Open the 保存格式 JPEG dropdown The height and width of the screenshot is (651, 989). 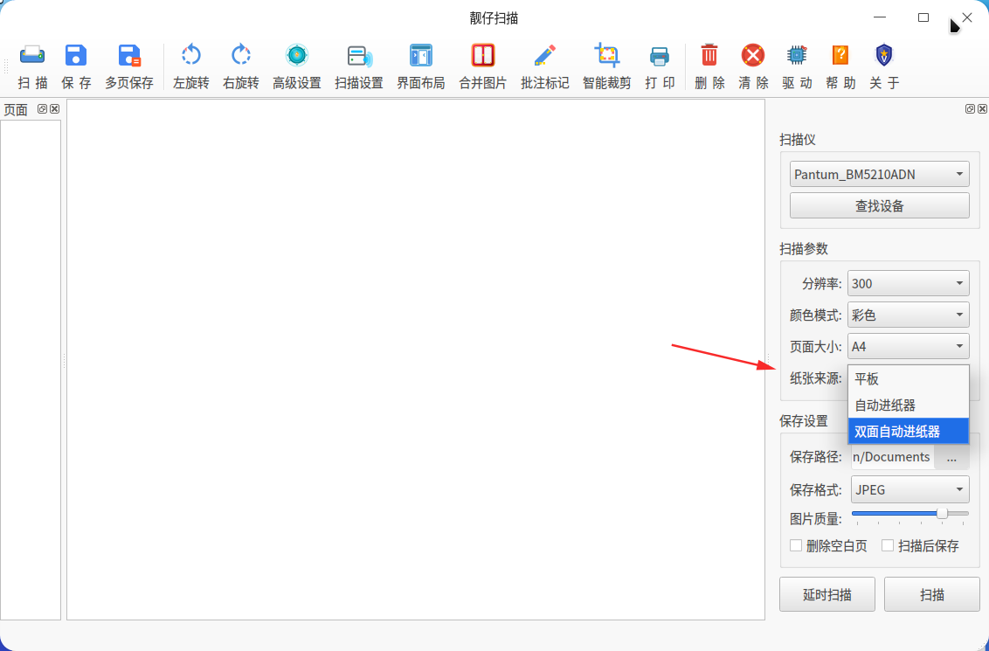[910, 489]
